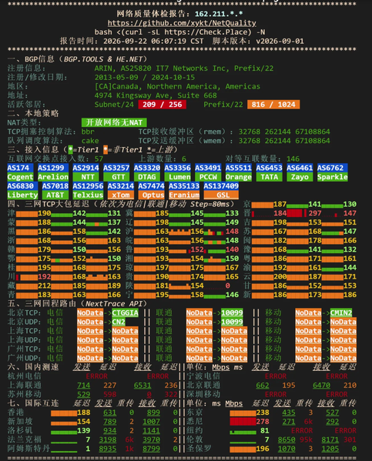Screen dimensions: 372x461
Task: Click 香港 send speed 631
Action: (110, 413)
